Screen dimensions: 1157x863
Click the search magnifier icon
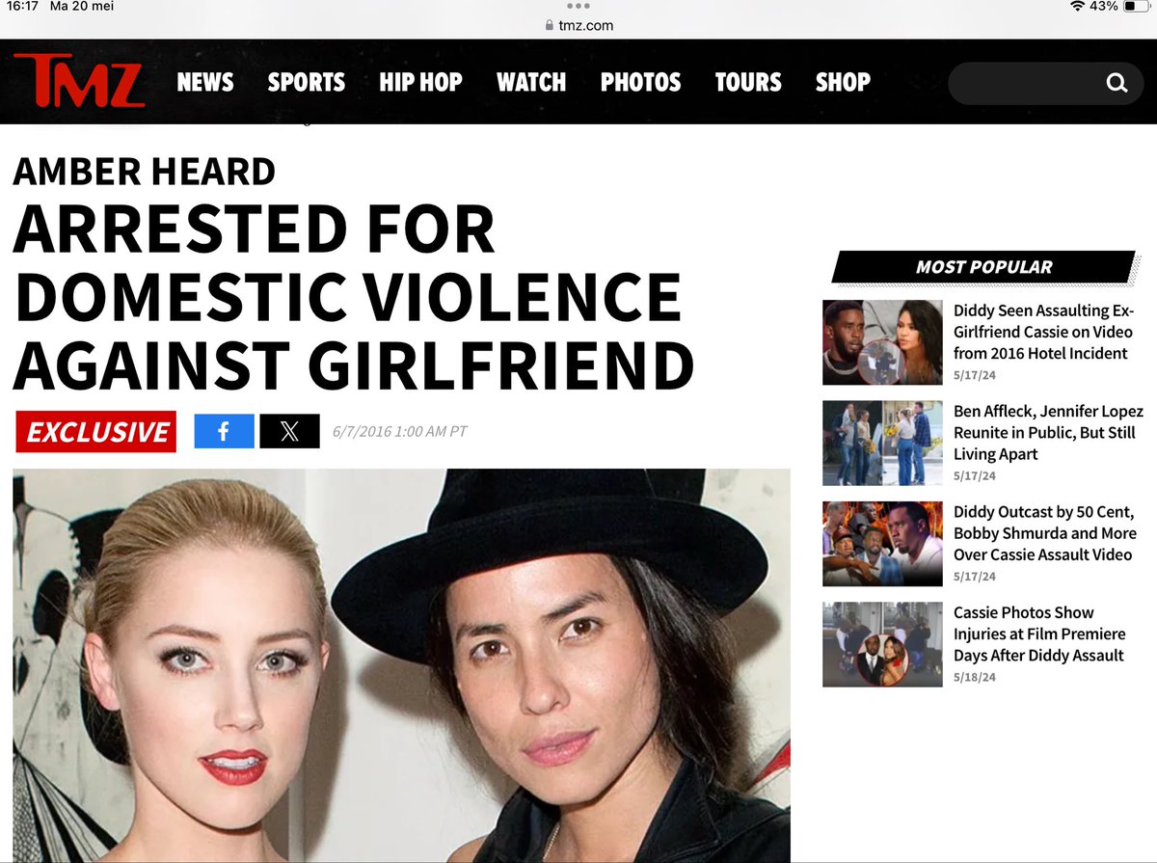[1117, 83]
